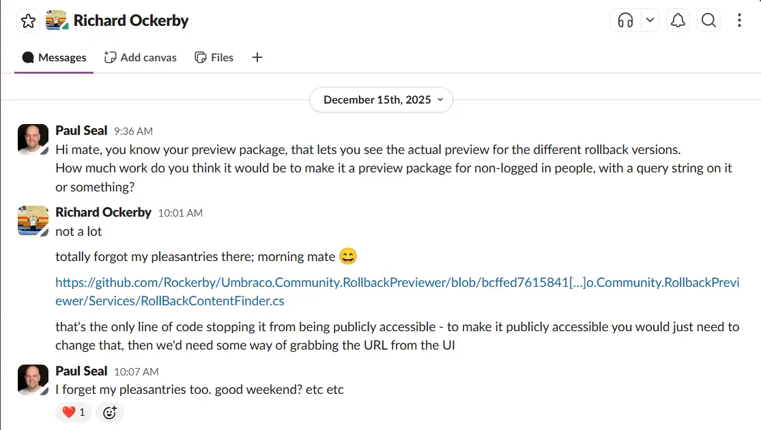This screenshot has height=430, width=761.
Task: Click Paul Seal's name on 9:36 AM message
Action: click(x=81, y=130)
